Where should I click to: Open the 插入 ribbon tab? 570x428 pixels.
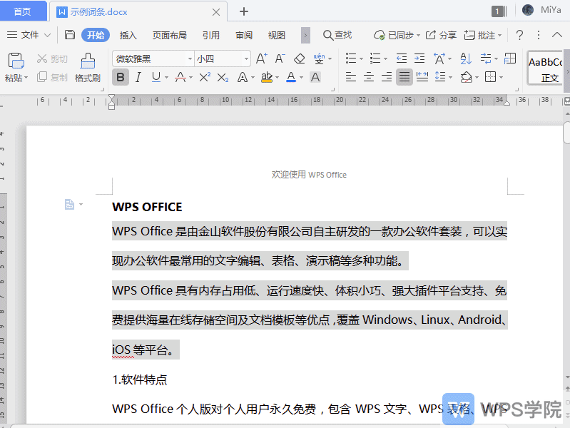tap(128, 35)
